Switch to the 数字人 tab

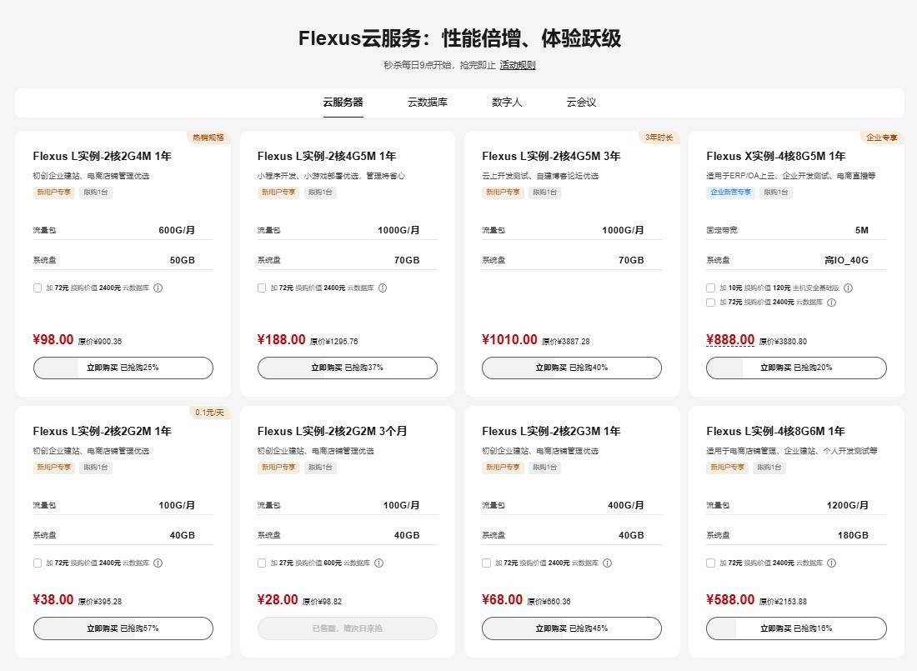click(507, 103)
